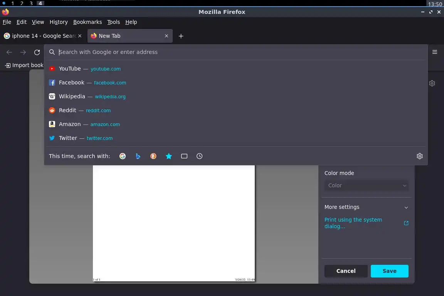
Task: Click the youtube.com suggestion link
Action: point(106,69)
